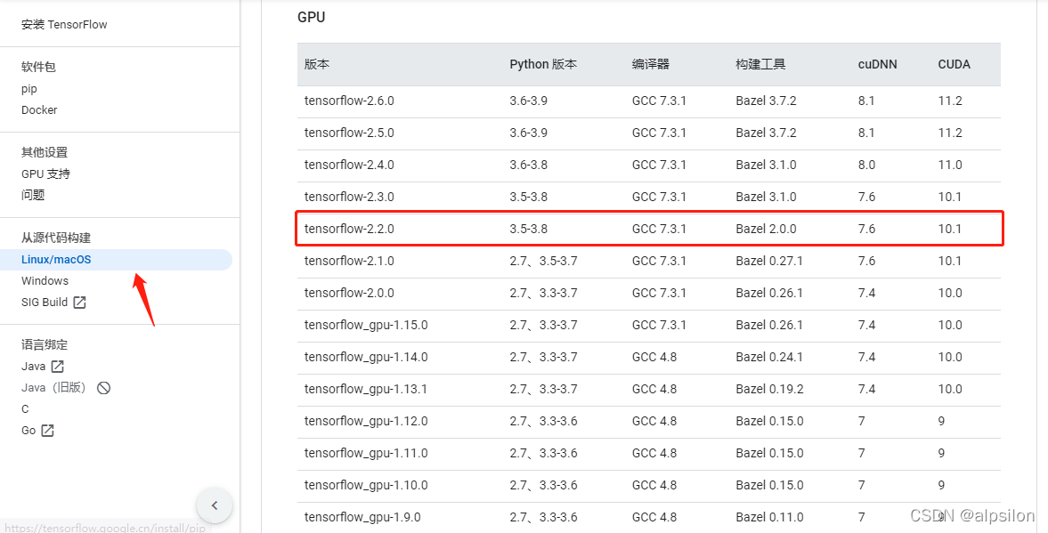The width and height of the screenshot is (1048, 533).
Task: Select Docker in the sidebar
Action: pos(39,109)
